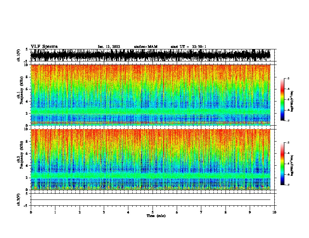This screenshot has width=309, height=238.
Task: Click the 'ch.3(V)' axis label
Action: (x=18, y=199)
